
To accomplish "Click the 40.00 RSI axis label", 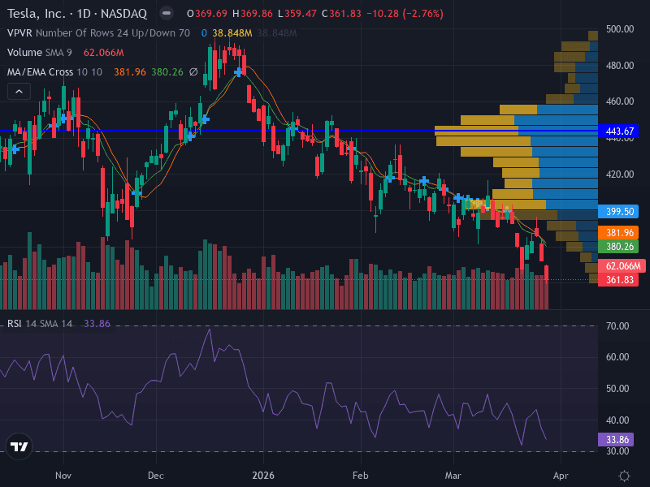I will click(617, 420).
